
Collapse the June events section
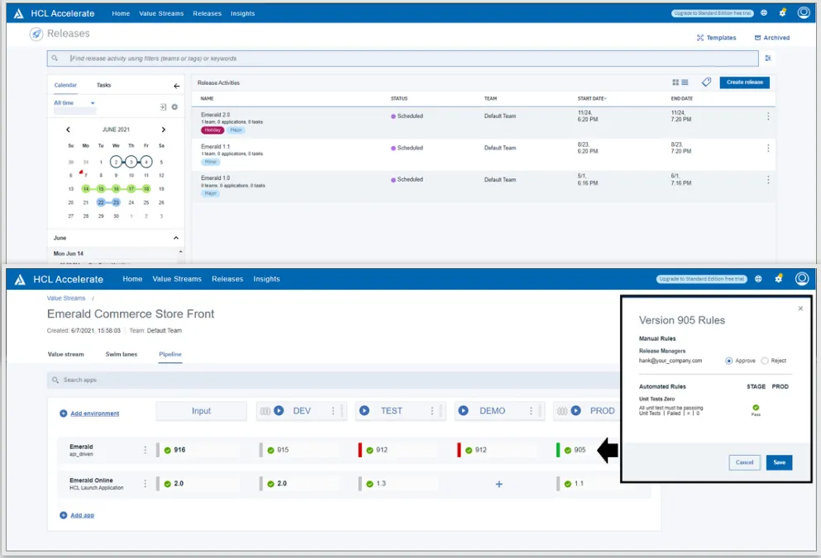pos(176,238)
